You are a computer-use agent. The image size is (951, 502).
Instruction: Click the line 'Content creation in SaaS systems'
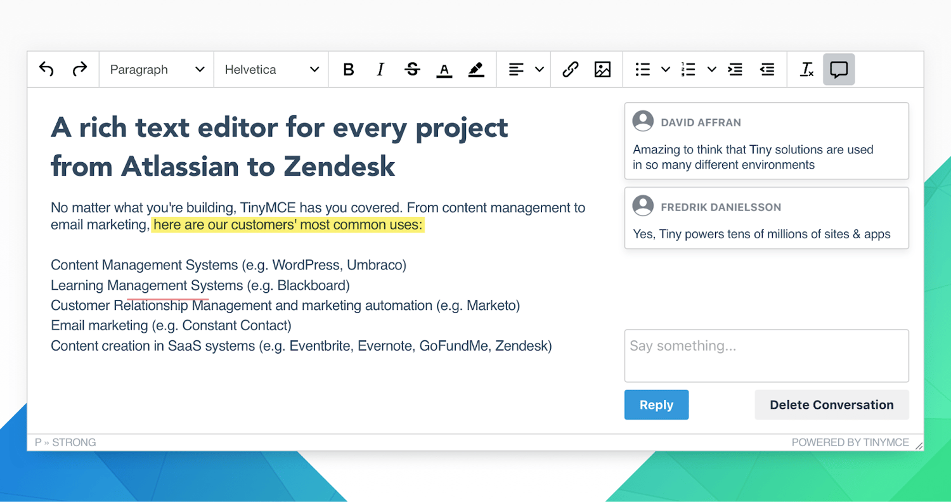click(x=301, y=346)
